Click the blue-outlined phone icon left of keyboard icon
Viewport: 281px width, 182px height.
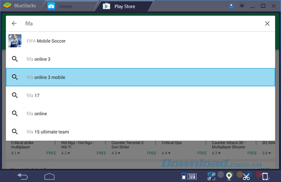coord(184,176)
